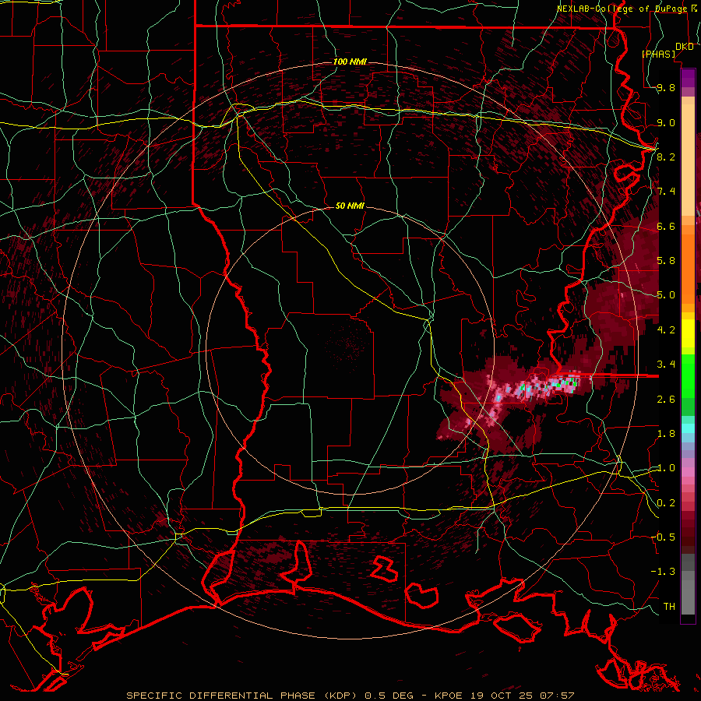The width and height of the screenshot is (701, 701).
Task: Select the 9.8 scale value
Action: [666, 88]
